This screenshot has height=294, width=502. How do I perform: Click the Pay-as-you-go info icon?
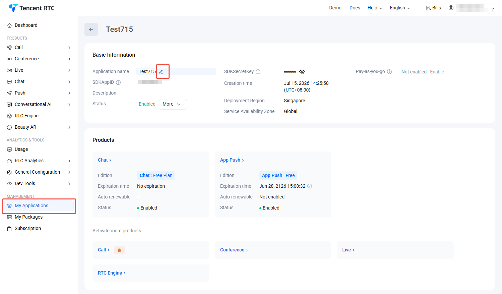(389, 72)
